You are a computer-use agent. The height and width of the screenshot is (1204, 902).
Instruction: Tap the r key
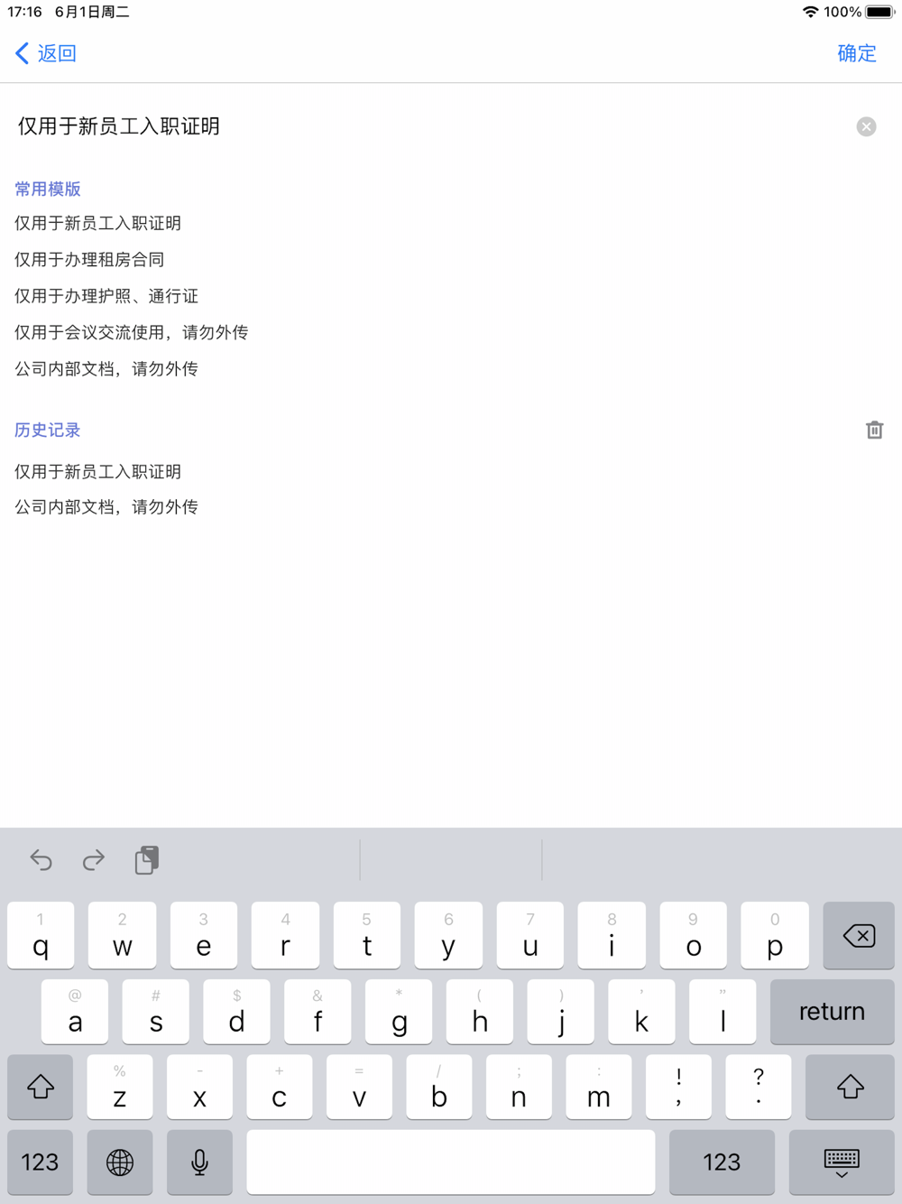point(285,935)
